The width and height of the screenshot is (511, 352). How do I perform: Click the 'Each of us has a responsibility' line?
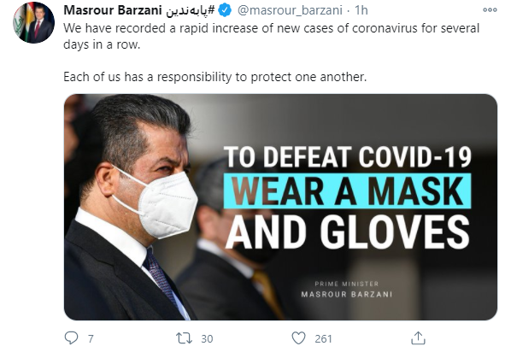(x=215, y=77)
